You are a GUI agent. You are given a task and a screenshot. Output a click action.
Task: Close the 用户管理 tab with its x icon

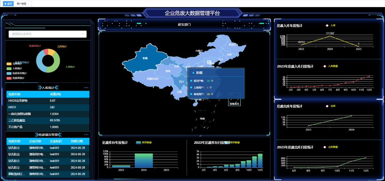29,4
